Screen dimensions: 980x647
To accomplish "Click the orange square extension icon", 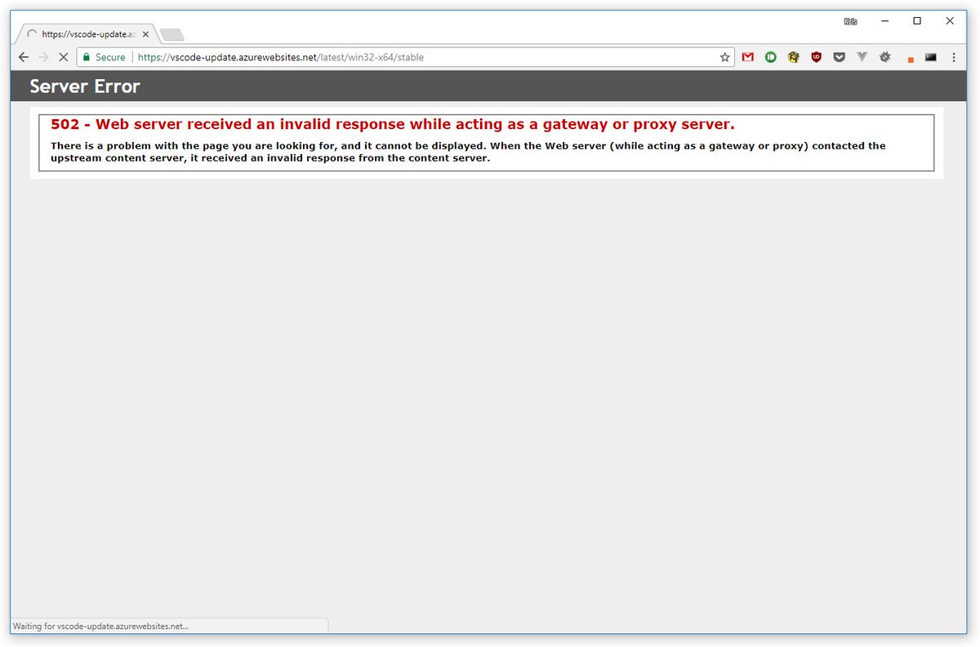I will click(x=910, y=59).
